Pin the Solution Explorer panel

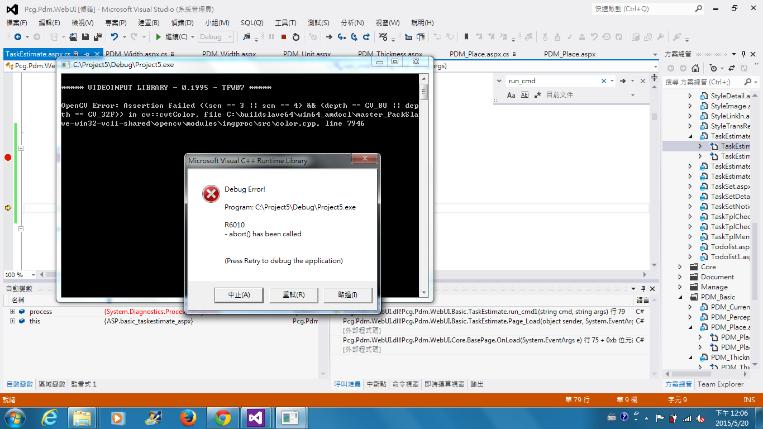point(743,54)
